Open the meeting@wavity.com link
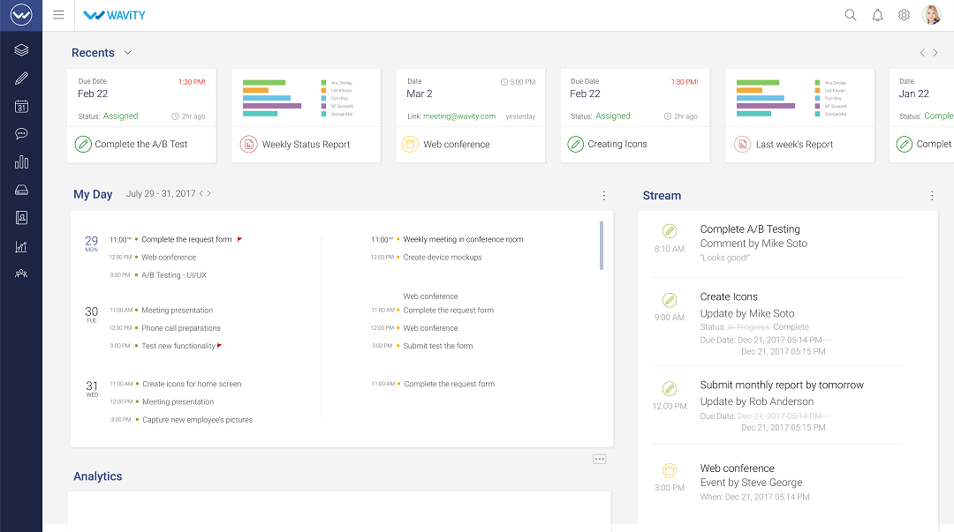Image resolution: width=954 pixels, height=532 pixels. [459, 116]
